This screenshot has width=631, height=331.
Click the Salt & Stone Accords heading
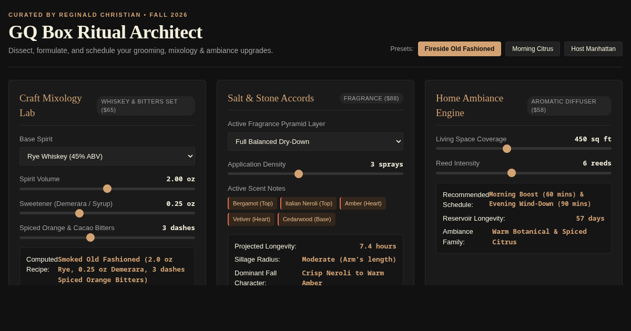tap(271, 98)
